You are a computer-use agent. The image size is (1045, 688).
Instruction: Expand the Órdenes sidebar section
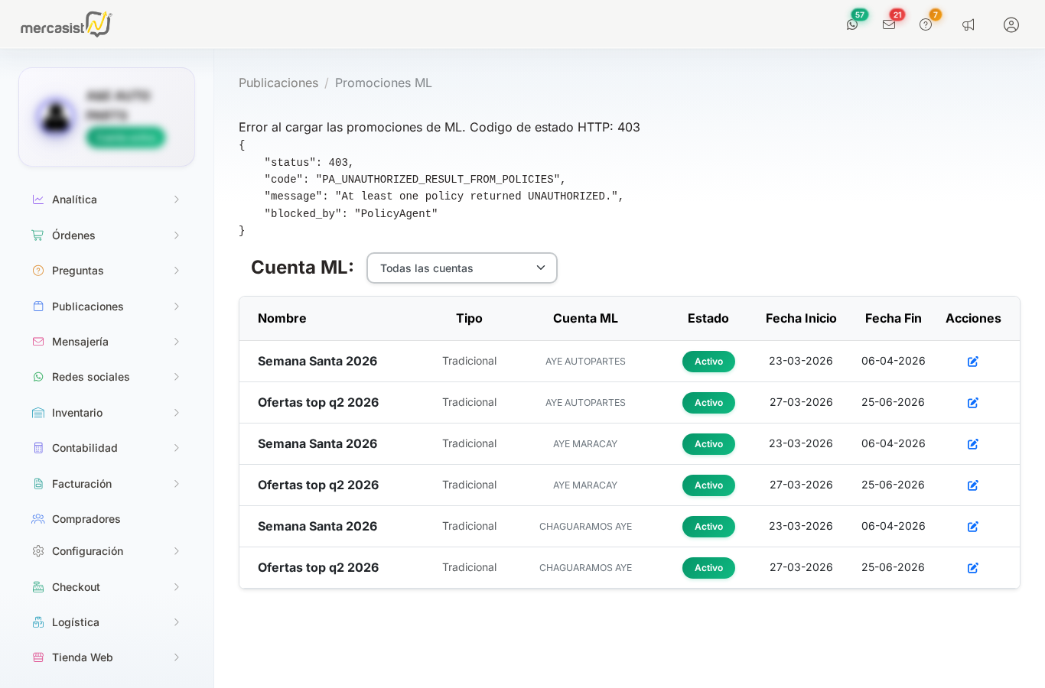tap(106, 235)
